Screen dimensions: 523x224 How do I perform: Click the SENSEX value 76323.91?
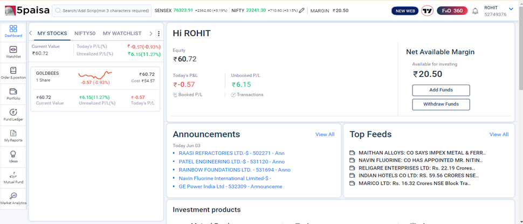click(183, 10)
